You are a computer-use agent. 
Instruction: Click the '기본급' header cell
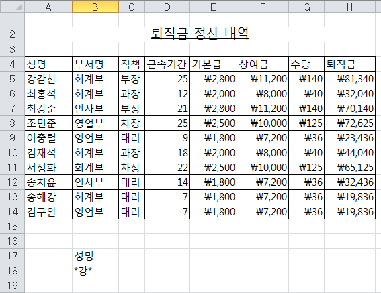(x=213, y=64)
